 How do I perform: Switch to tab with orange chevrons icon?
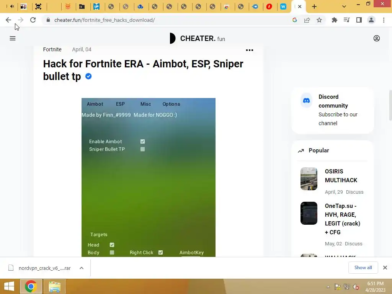68,7
